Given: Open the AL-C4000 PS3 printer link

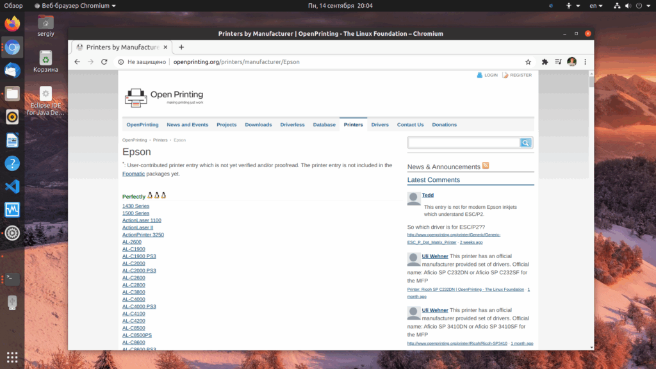Looking at the screenshot, I should pos(139,307).
